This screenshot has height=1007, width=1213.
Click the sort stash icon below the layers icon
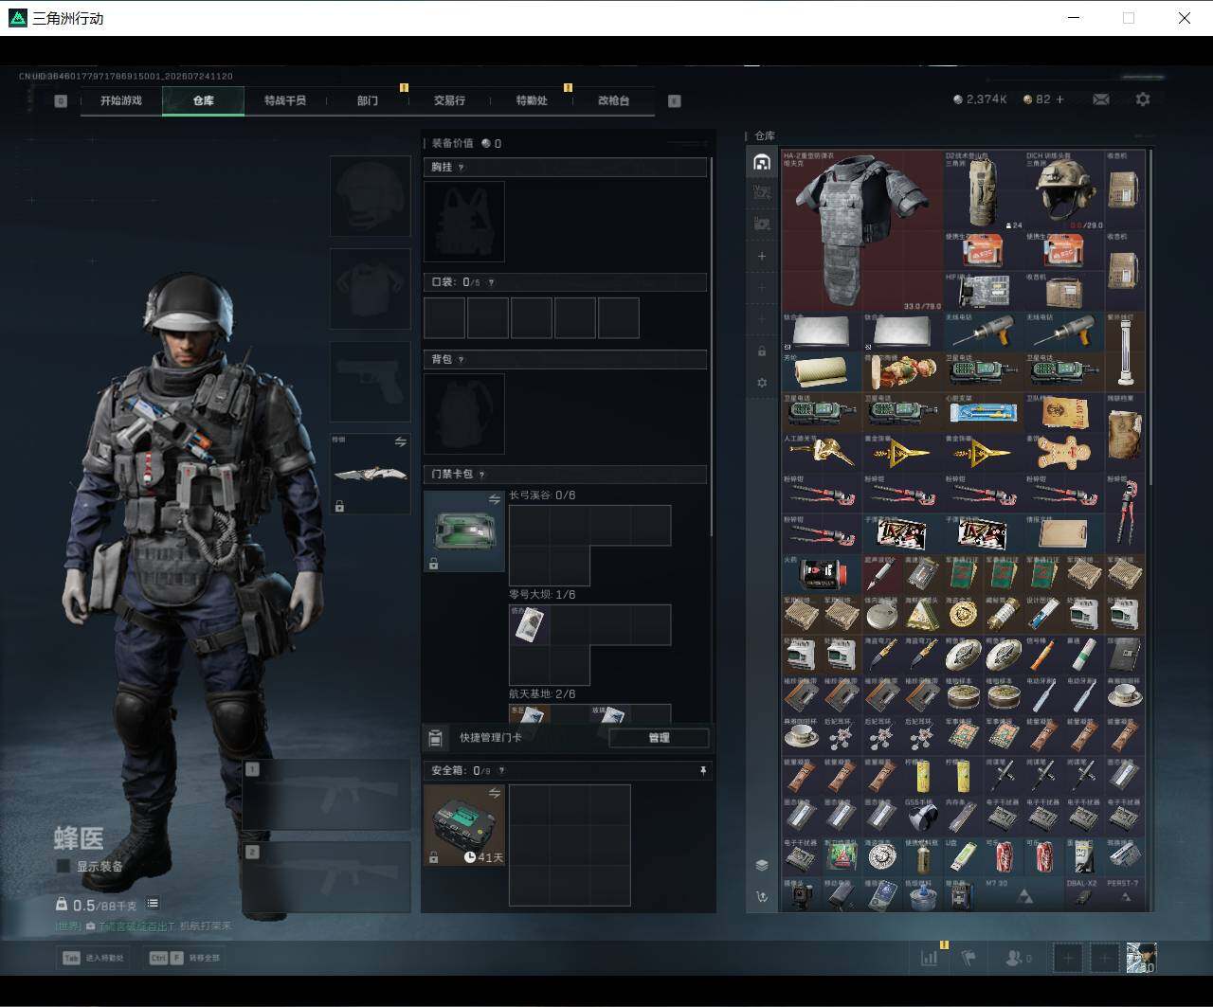point(761,896)
